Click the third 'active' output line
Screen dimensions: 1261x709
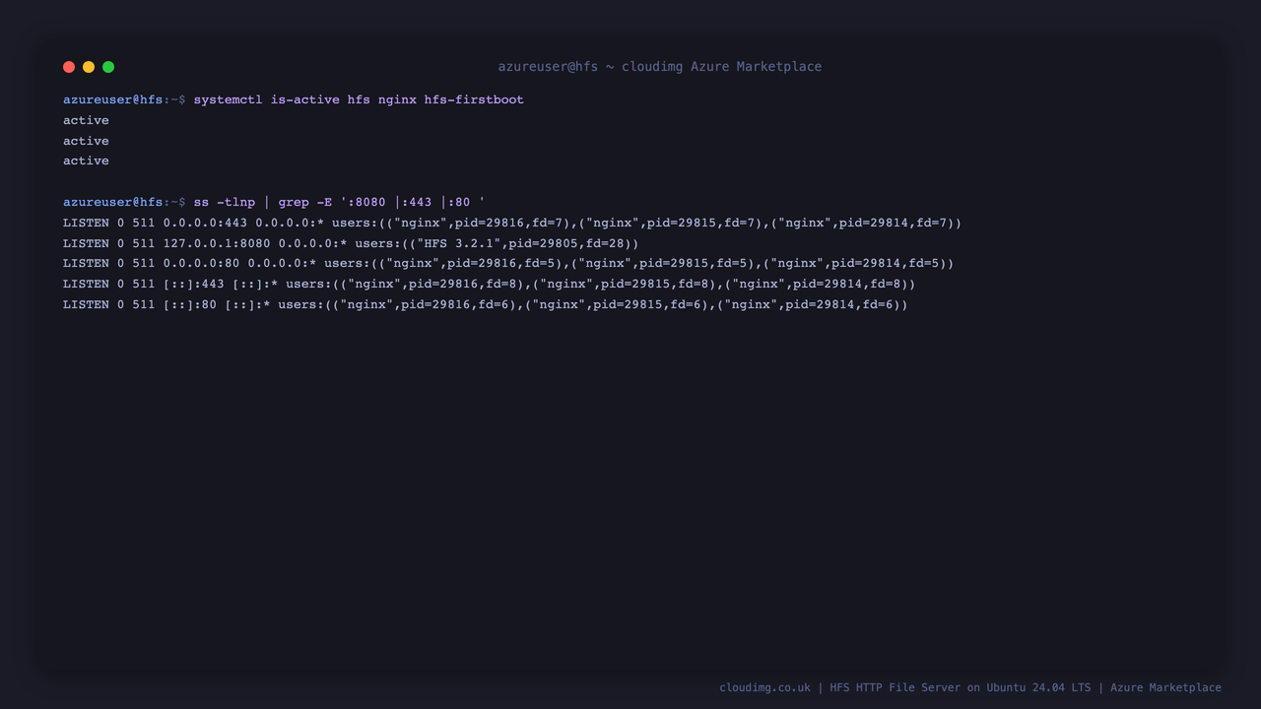click(x=86, y=161)
